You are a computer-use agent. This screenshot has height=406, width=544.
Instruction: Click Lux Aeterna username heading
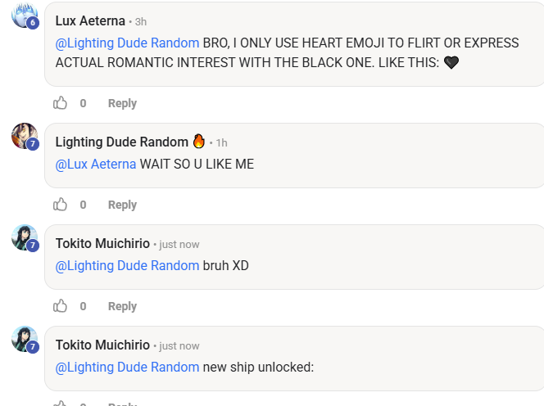(90, 20)
